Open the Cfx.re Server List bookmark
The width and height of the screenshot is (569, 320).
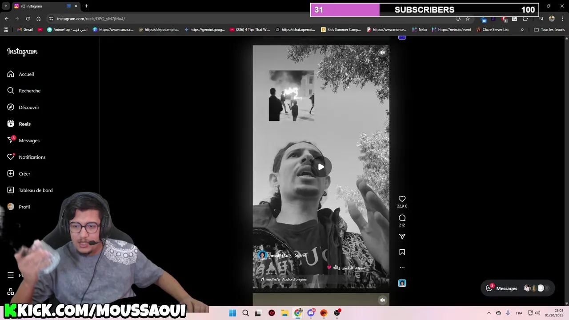click(x=493, y=30)
